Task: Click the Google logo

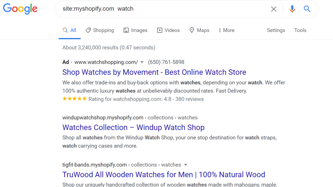Action: 20,9
